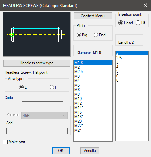Pick M12 from the diameter list

point(93,103)
